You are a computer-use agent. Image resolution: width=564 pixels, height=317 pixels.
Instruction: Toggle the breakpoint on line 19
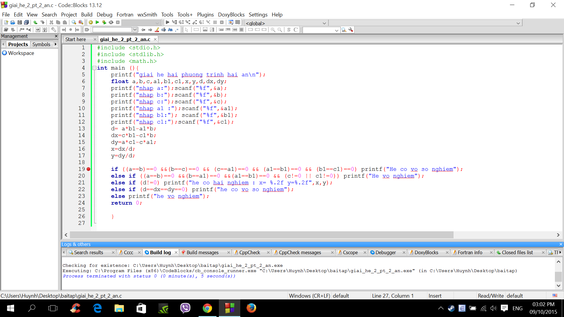click(88, 169)
